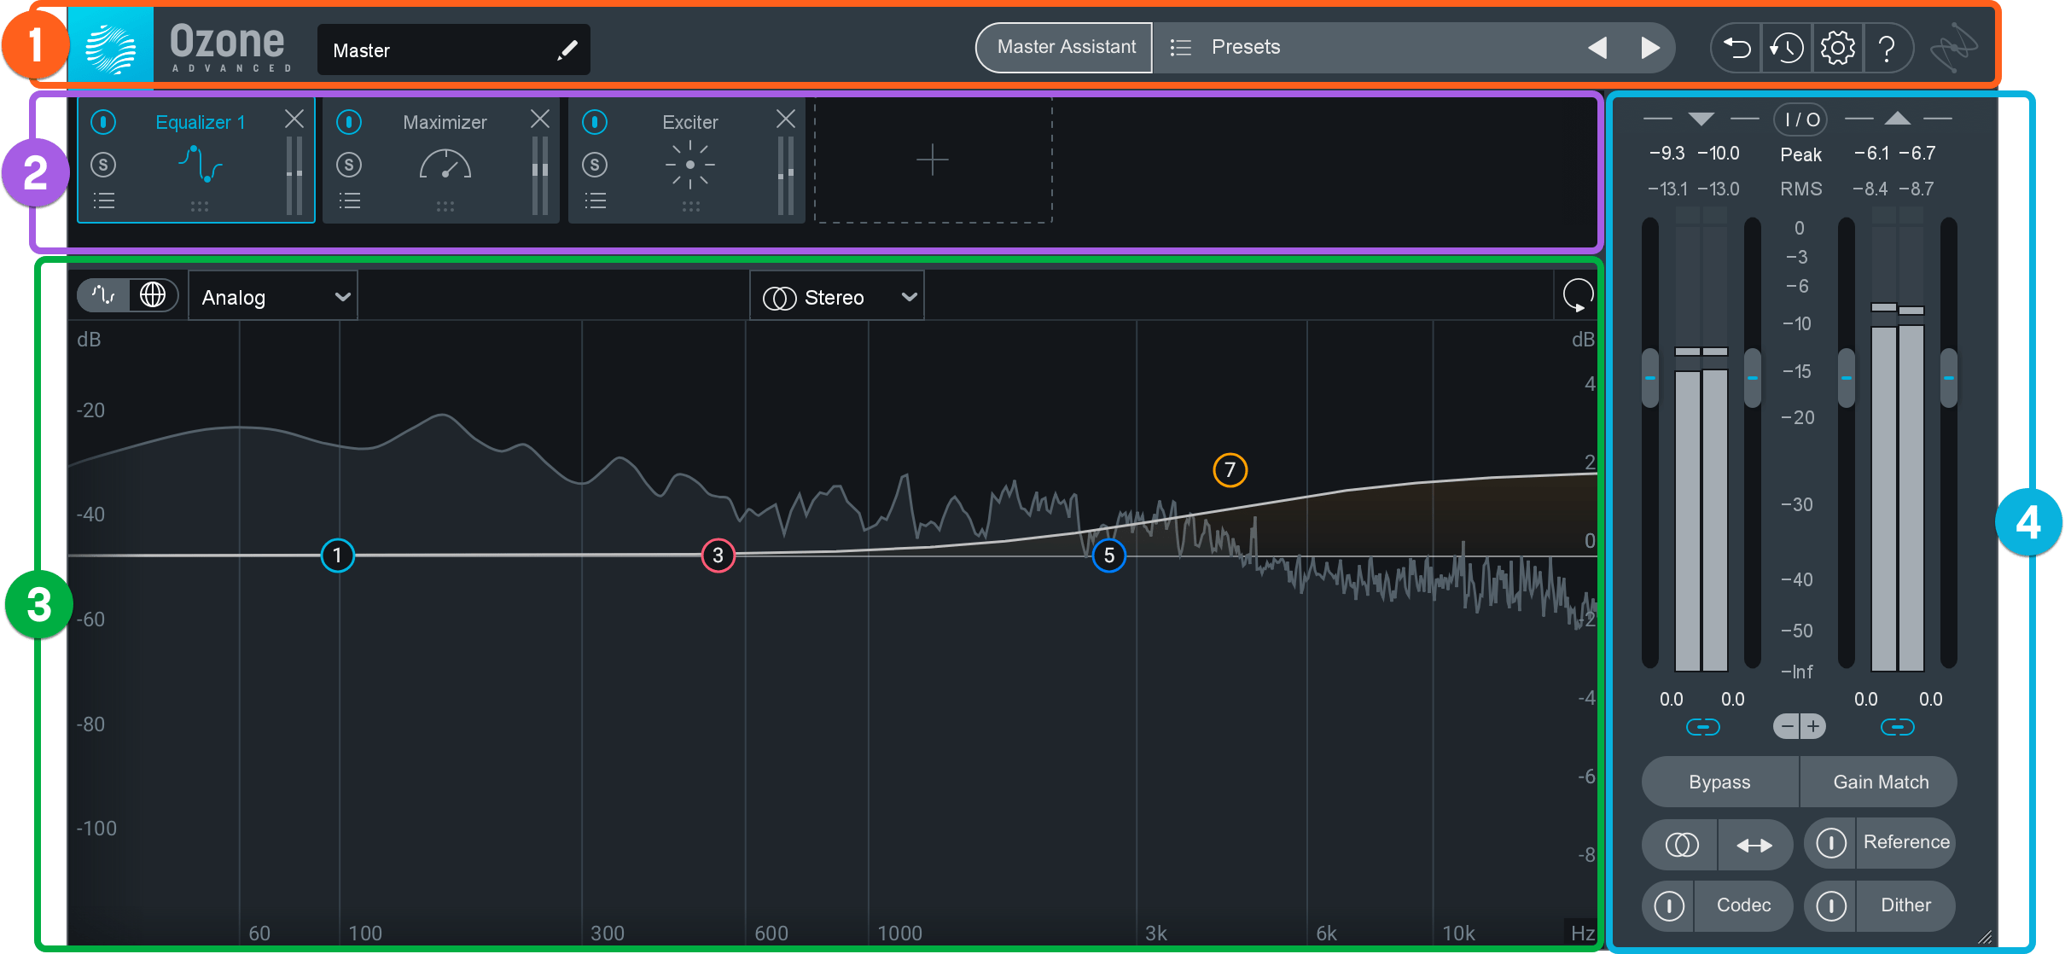2065x954 pixels.
Task: Open the Stereo channel mode dropdown
Action: (837, 296)
